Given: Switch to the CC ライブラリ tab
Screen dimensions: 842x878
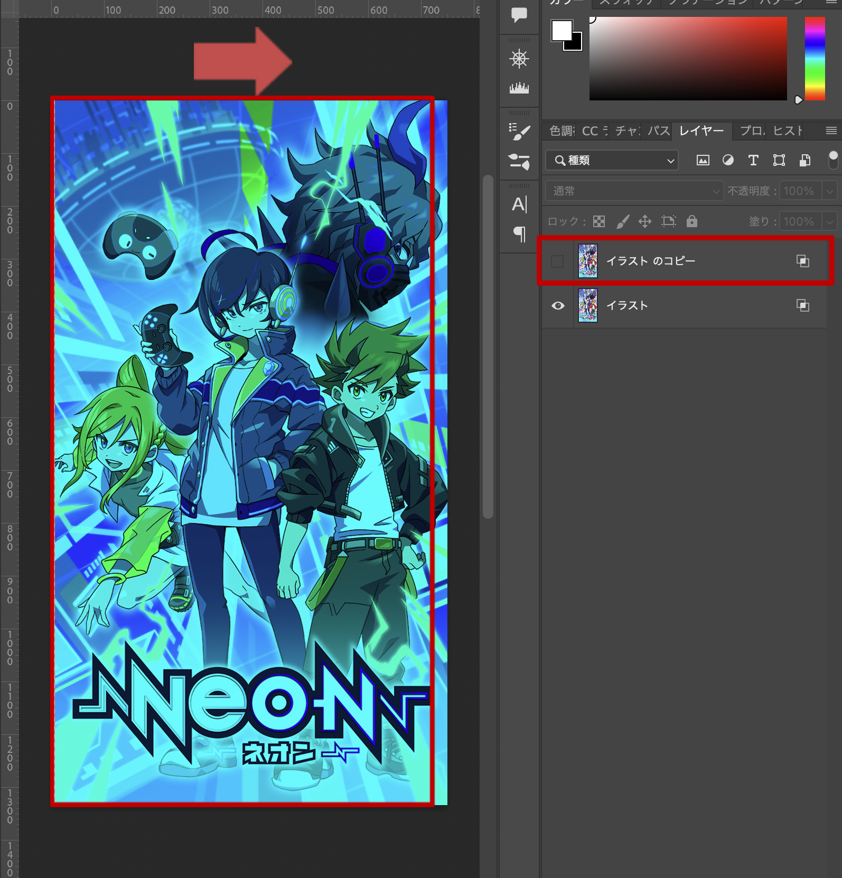Looking at the screenshot, I should (x=595, y=130).
